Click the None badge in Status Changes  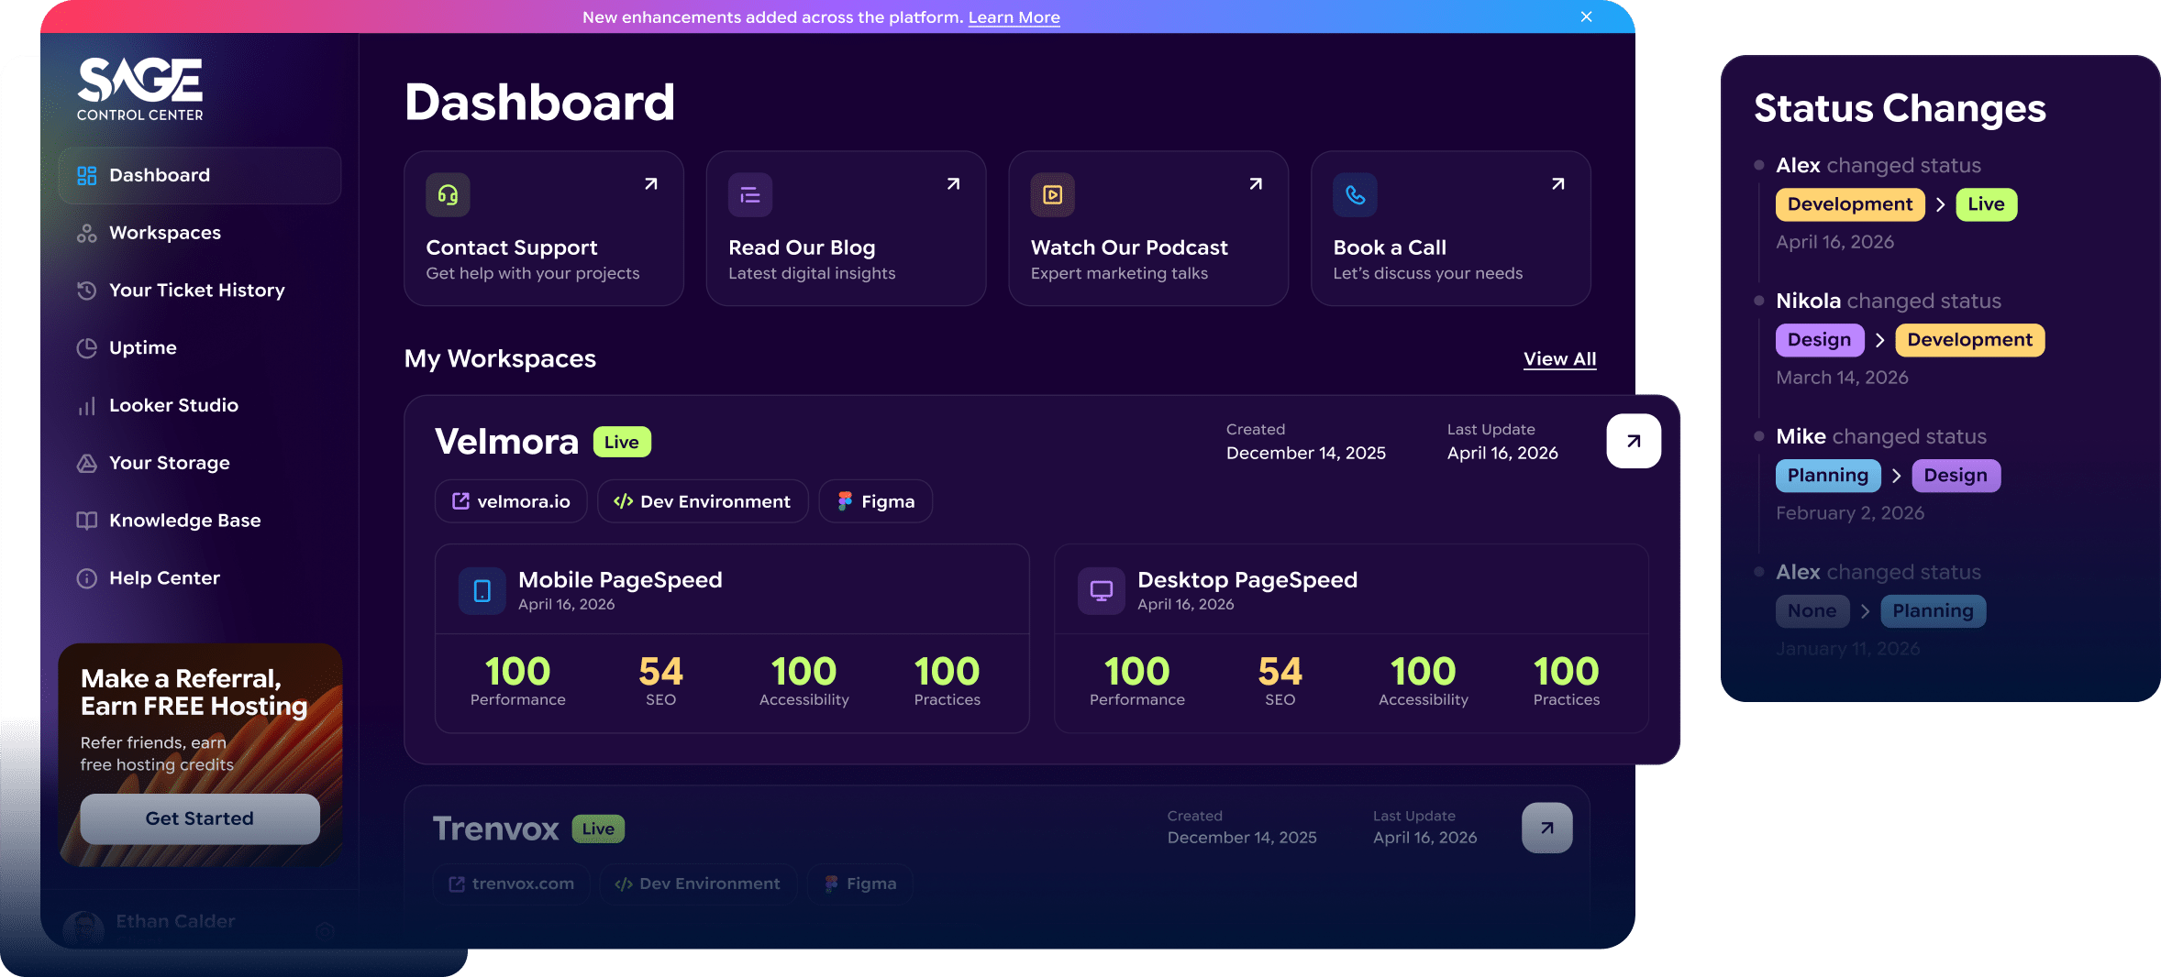pos(1812,611)
